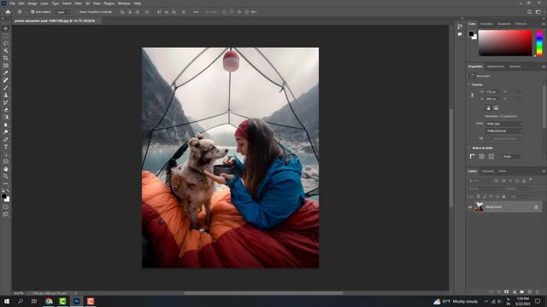Switch to the Adjustments tab
The image size is (547, 307).
496,67
